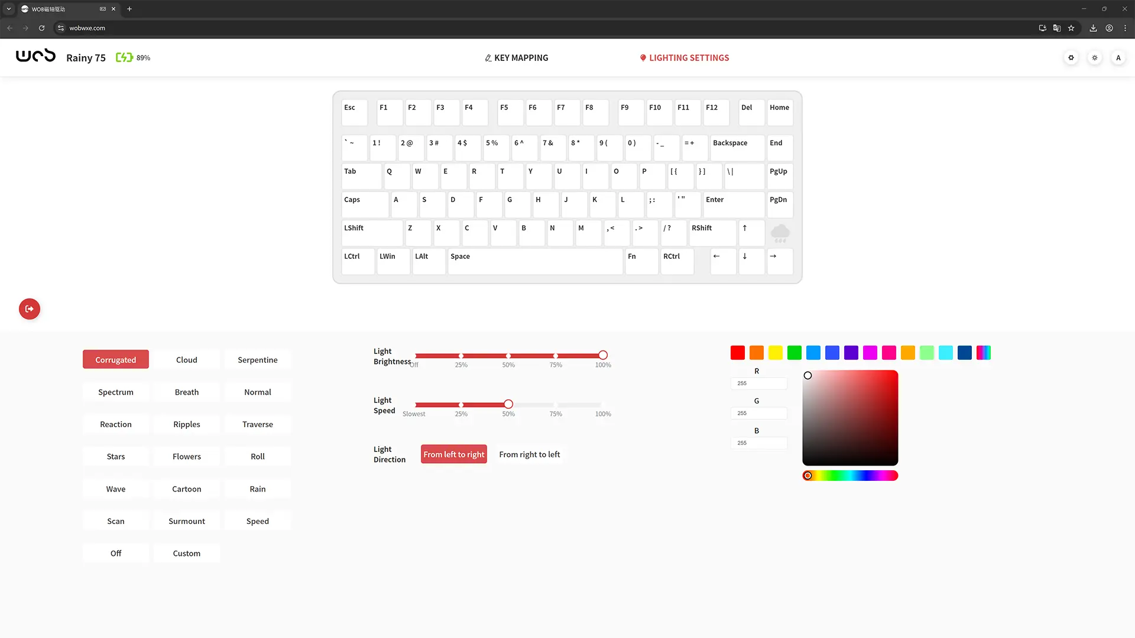Switch to KEY MAPPING tab
The width and height of the screenshot is (1135, 638).
tap(517, 58)
